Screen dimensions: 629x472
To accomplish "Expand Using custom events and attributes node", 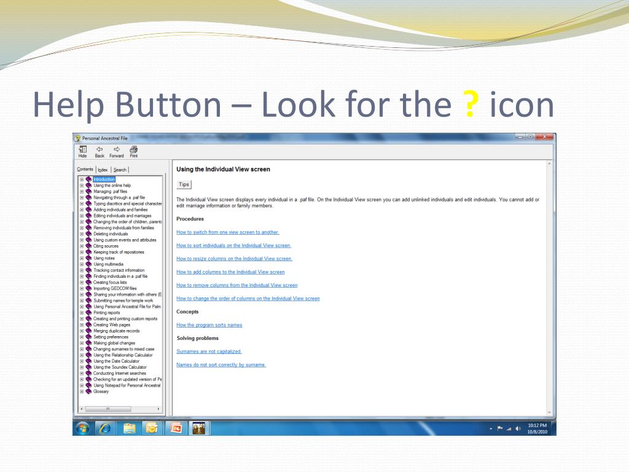I will click(x=82, y=240).
